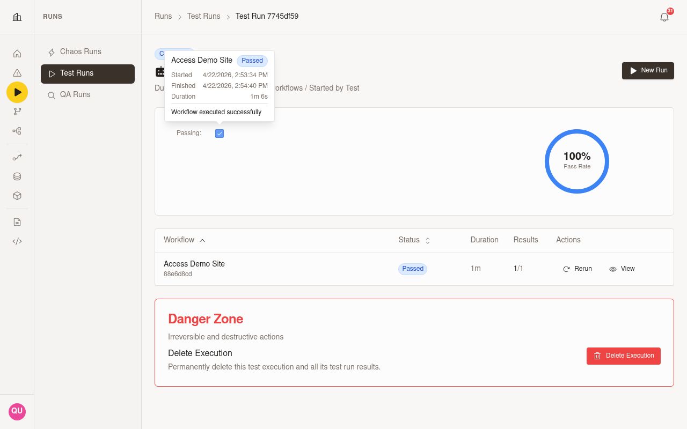Select the yellow Runs play icon
This screenshot has width=687, height=429.
pyautogui.click(x=17, y=92)
